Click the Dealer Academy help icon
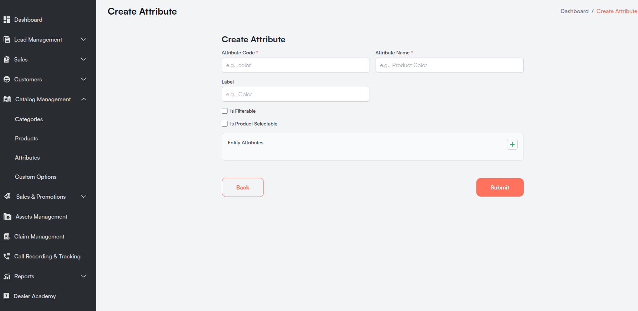 [6, 296]
